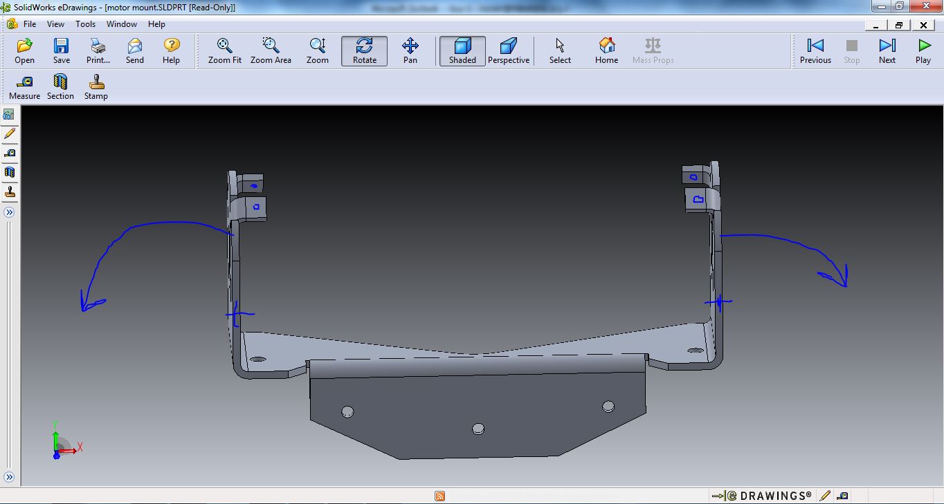
Task: Click the Stop animation button
Action: pos(852,51)
